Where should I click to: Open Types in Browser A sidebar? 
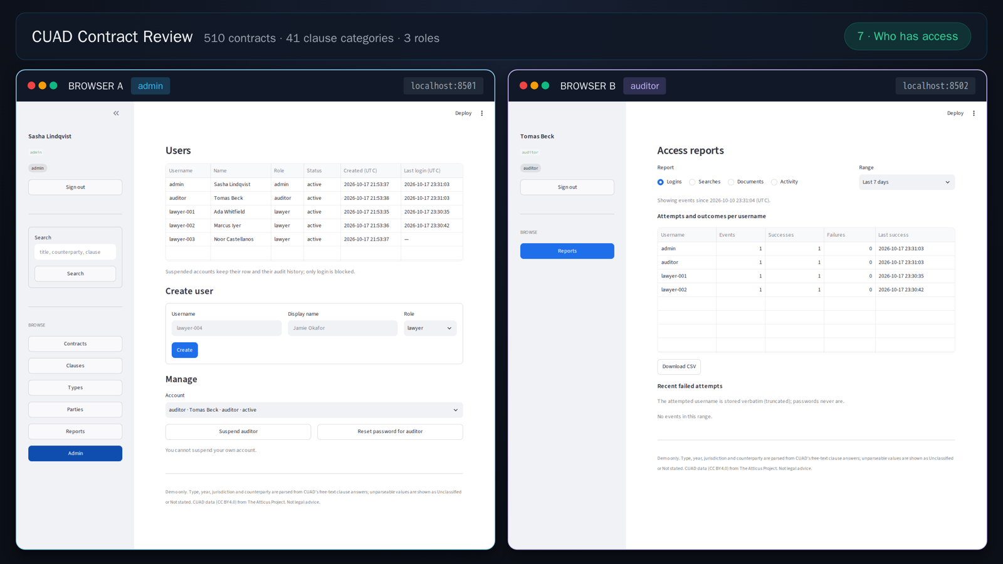click(75, 388)
